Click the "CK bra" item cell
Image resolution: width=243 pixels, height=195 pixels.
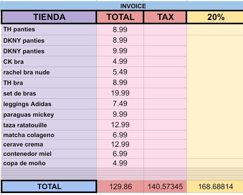49,61
